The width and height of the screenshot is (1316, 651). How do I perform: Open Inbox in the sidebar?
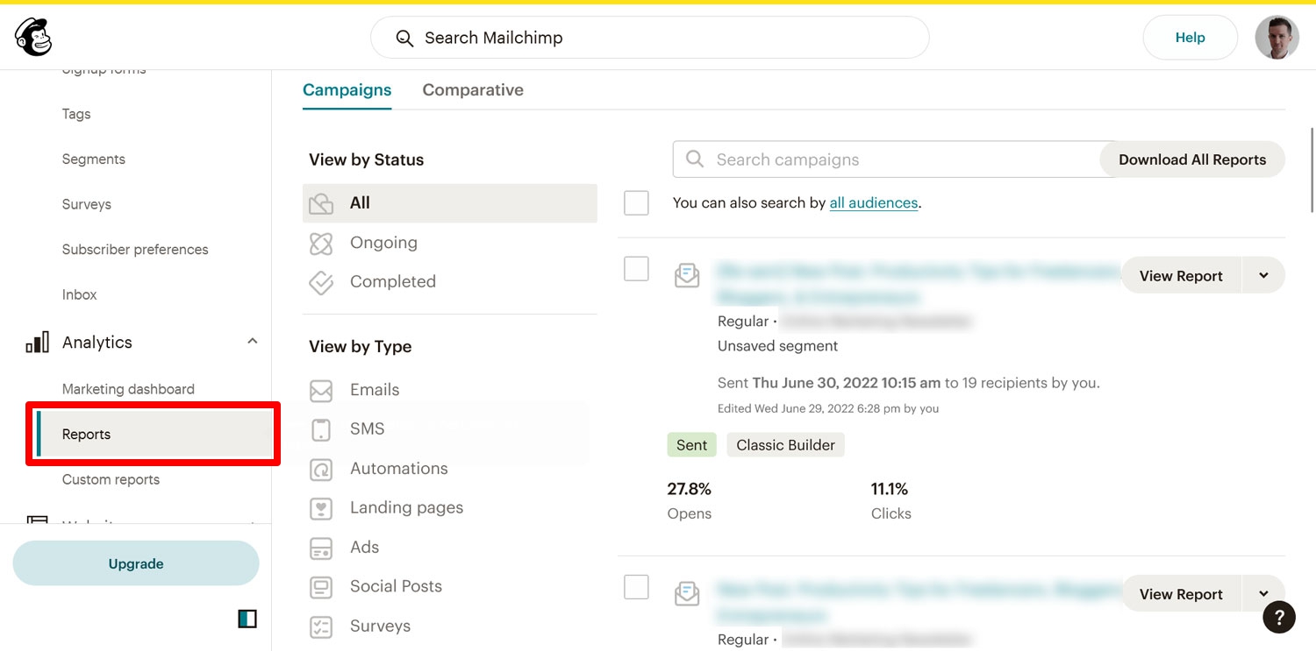click(79, 294)
